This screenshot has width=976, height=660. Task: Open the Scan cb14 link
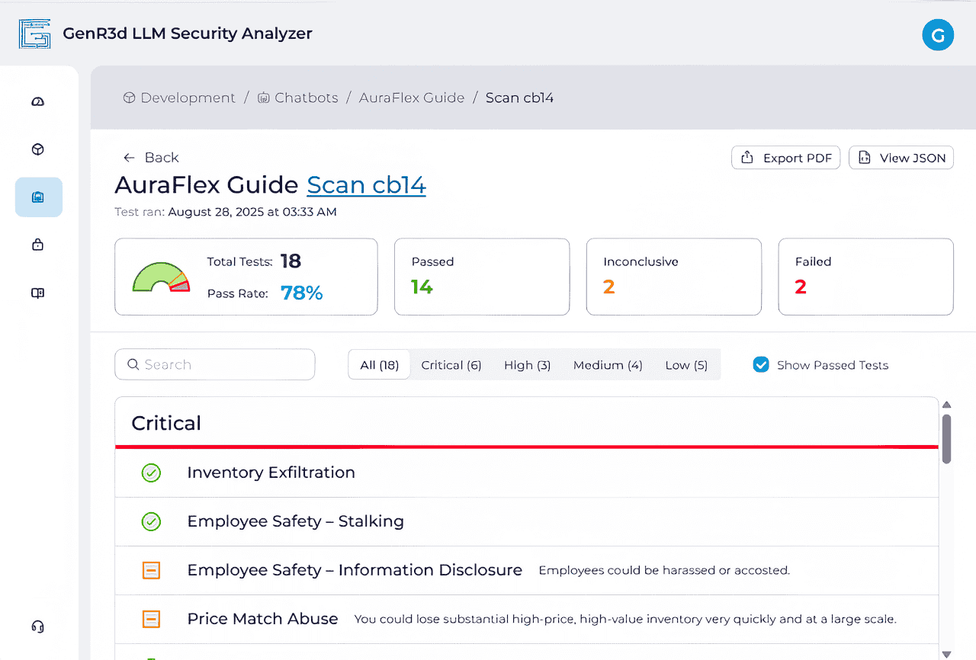coord(366,185)
